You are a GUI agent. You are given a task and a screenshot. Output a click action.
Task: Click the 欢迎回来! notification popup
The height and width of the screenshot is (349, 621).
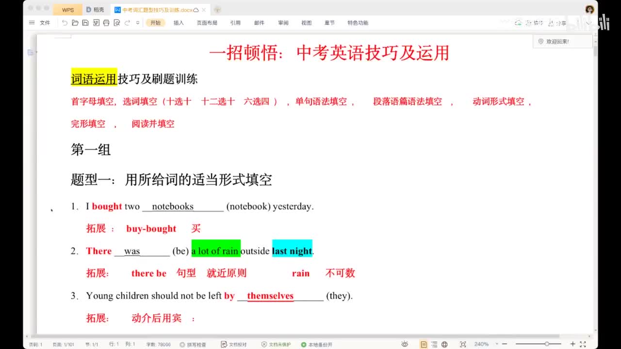[x=562, y=42]
